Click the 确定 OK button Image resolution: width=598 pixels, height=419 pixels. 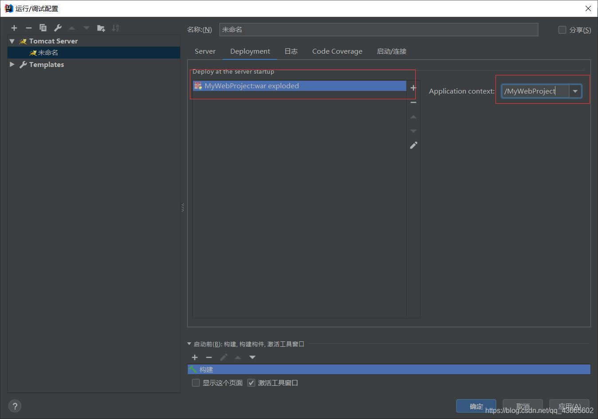pyautogui.click(x=476, y=406)
